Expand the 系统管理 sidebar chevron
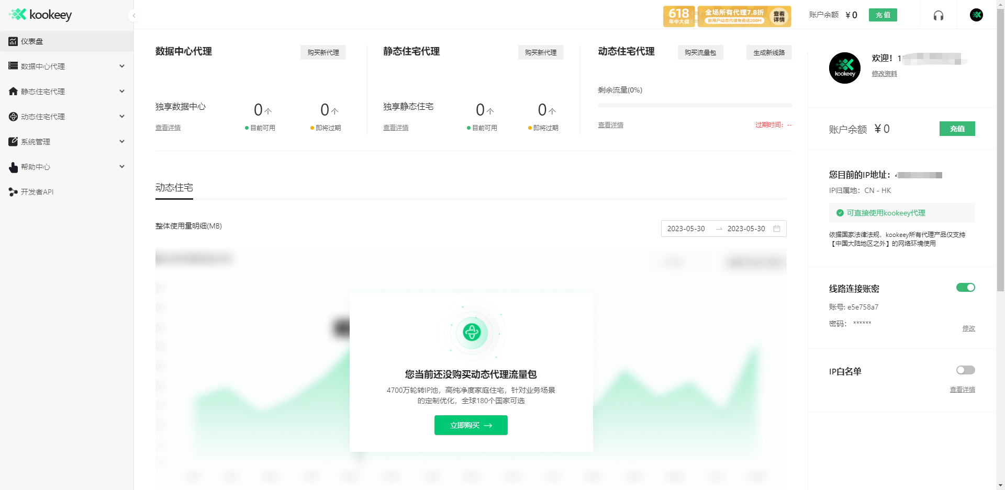 (122, 141)
